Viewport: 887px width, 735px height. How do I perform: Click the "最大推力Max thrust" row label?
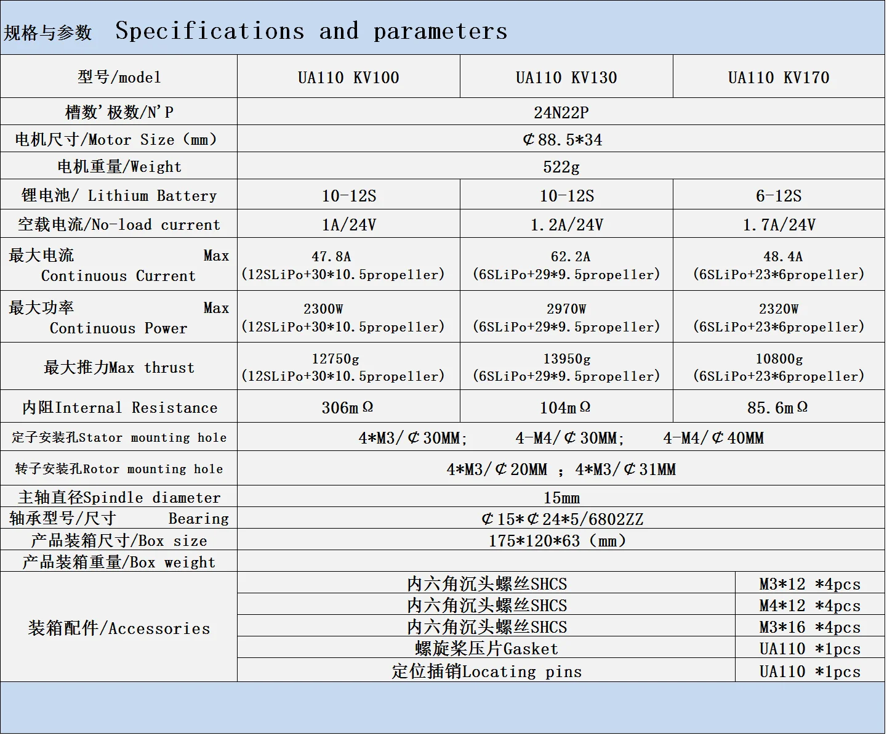tap(119, 368)
